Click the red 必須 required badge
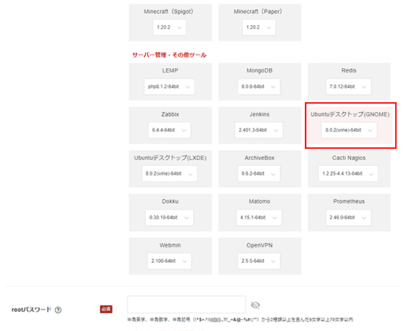 (106, 310)
